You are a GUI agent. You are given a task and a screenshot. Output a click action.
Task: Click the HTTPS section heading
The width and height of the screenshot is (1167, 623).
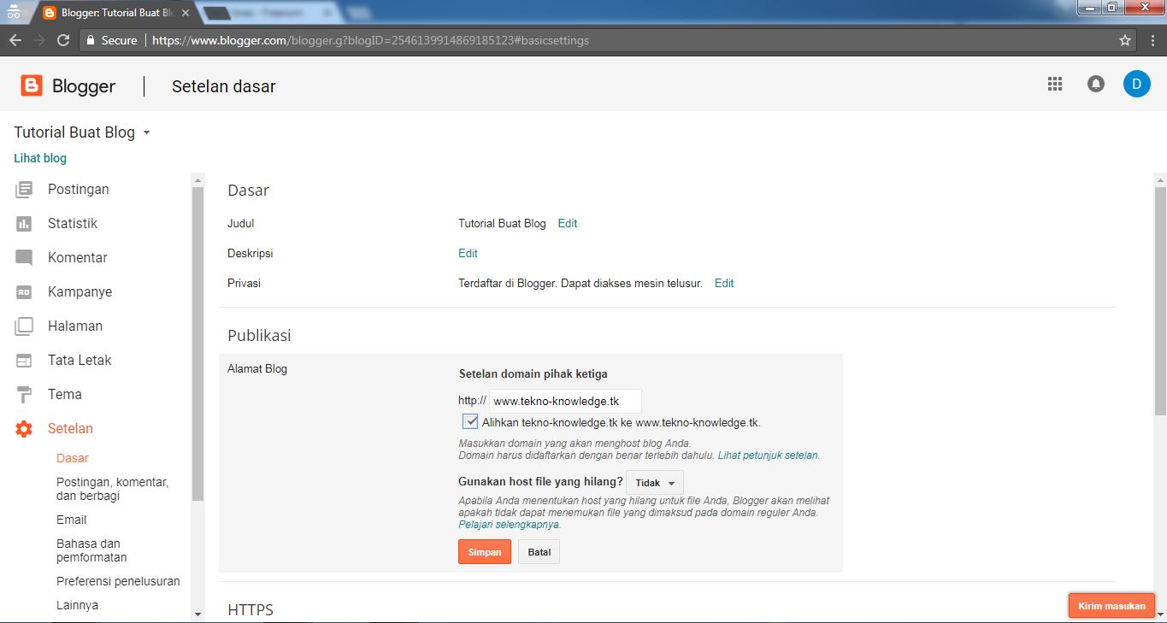click(x=250, y=609)
